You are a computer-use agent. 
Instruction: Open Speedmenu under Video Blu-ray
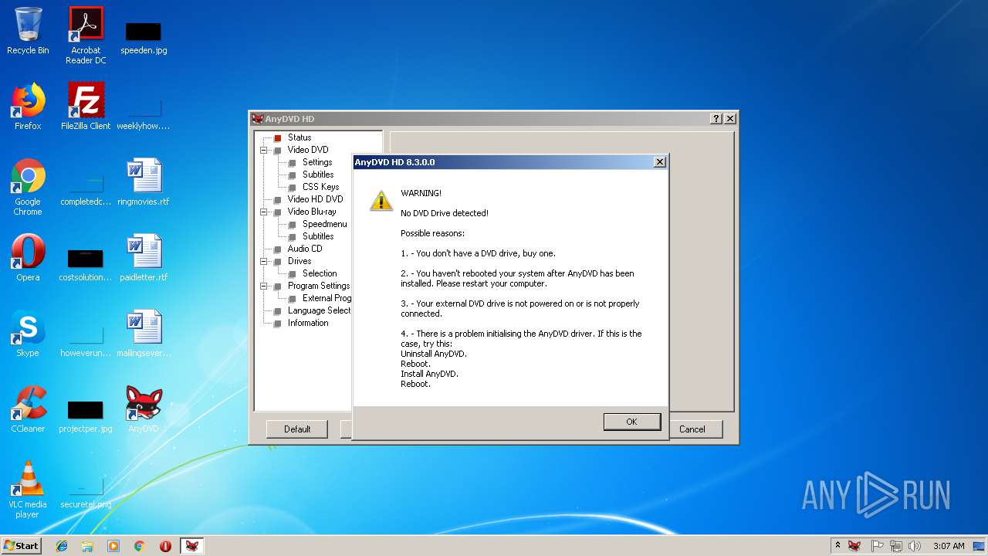pos(325,224)
